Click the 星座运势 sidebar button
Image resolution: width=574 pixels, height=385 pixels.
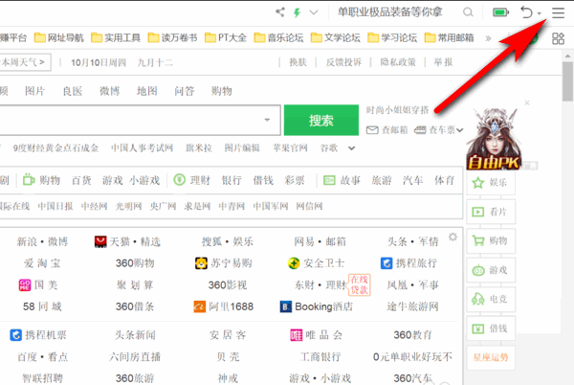(x=491, y=357)
